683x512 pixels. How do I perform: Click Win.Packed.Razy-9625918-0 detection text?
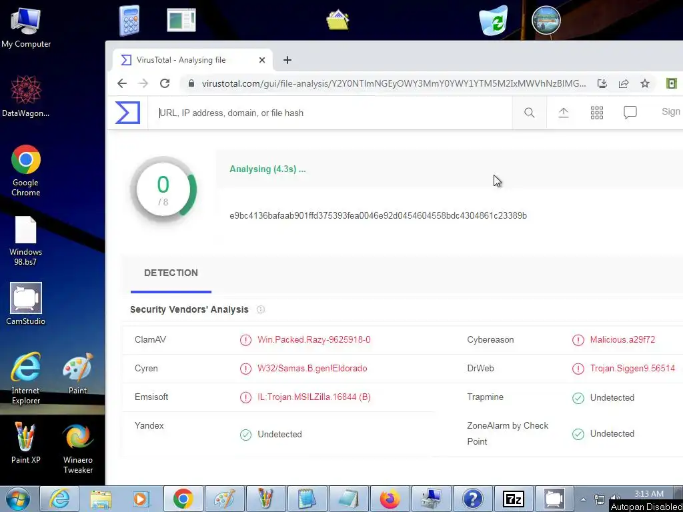pyautogui.click(x=314, y=339)
